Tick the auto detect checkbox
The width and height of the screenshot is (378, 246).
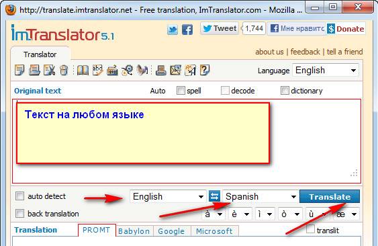pyautogui.click(x=19, y=196)
